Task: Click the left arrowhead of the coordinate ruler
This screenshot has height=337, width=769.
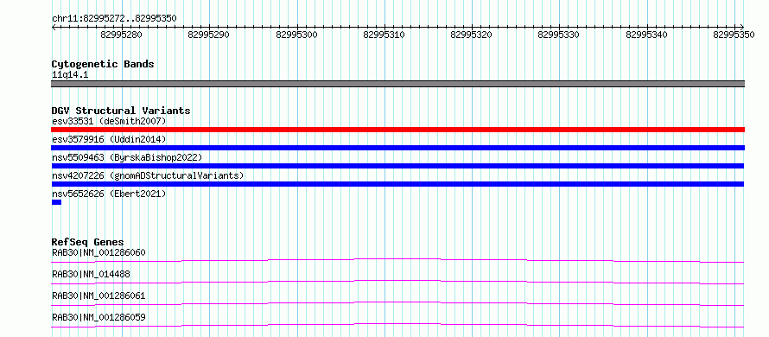Action: pyautogui.click(x=54, y=27)
